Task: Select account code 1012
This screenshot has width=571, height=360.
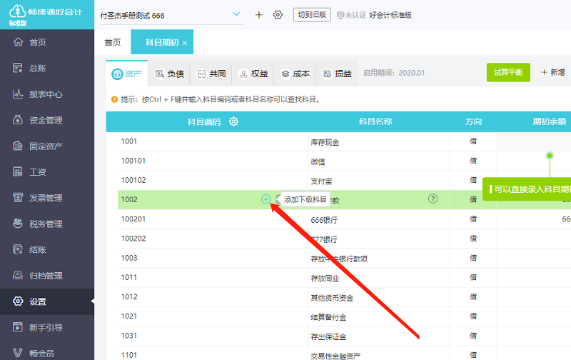Action: click(129, 296)
